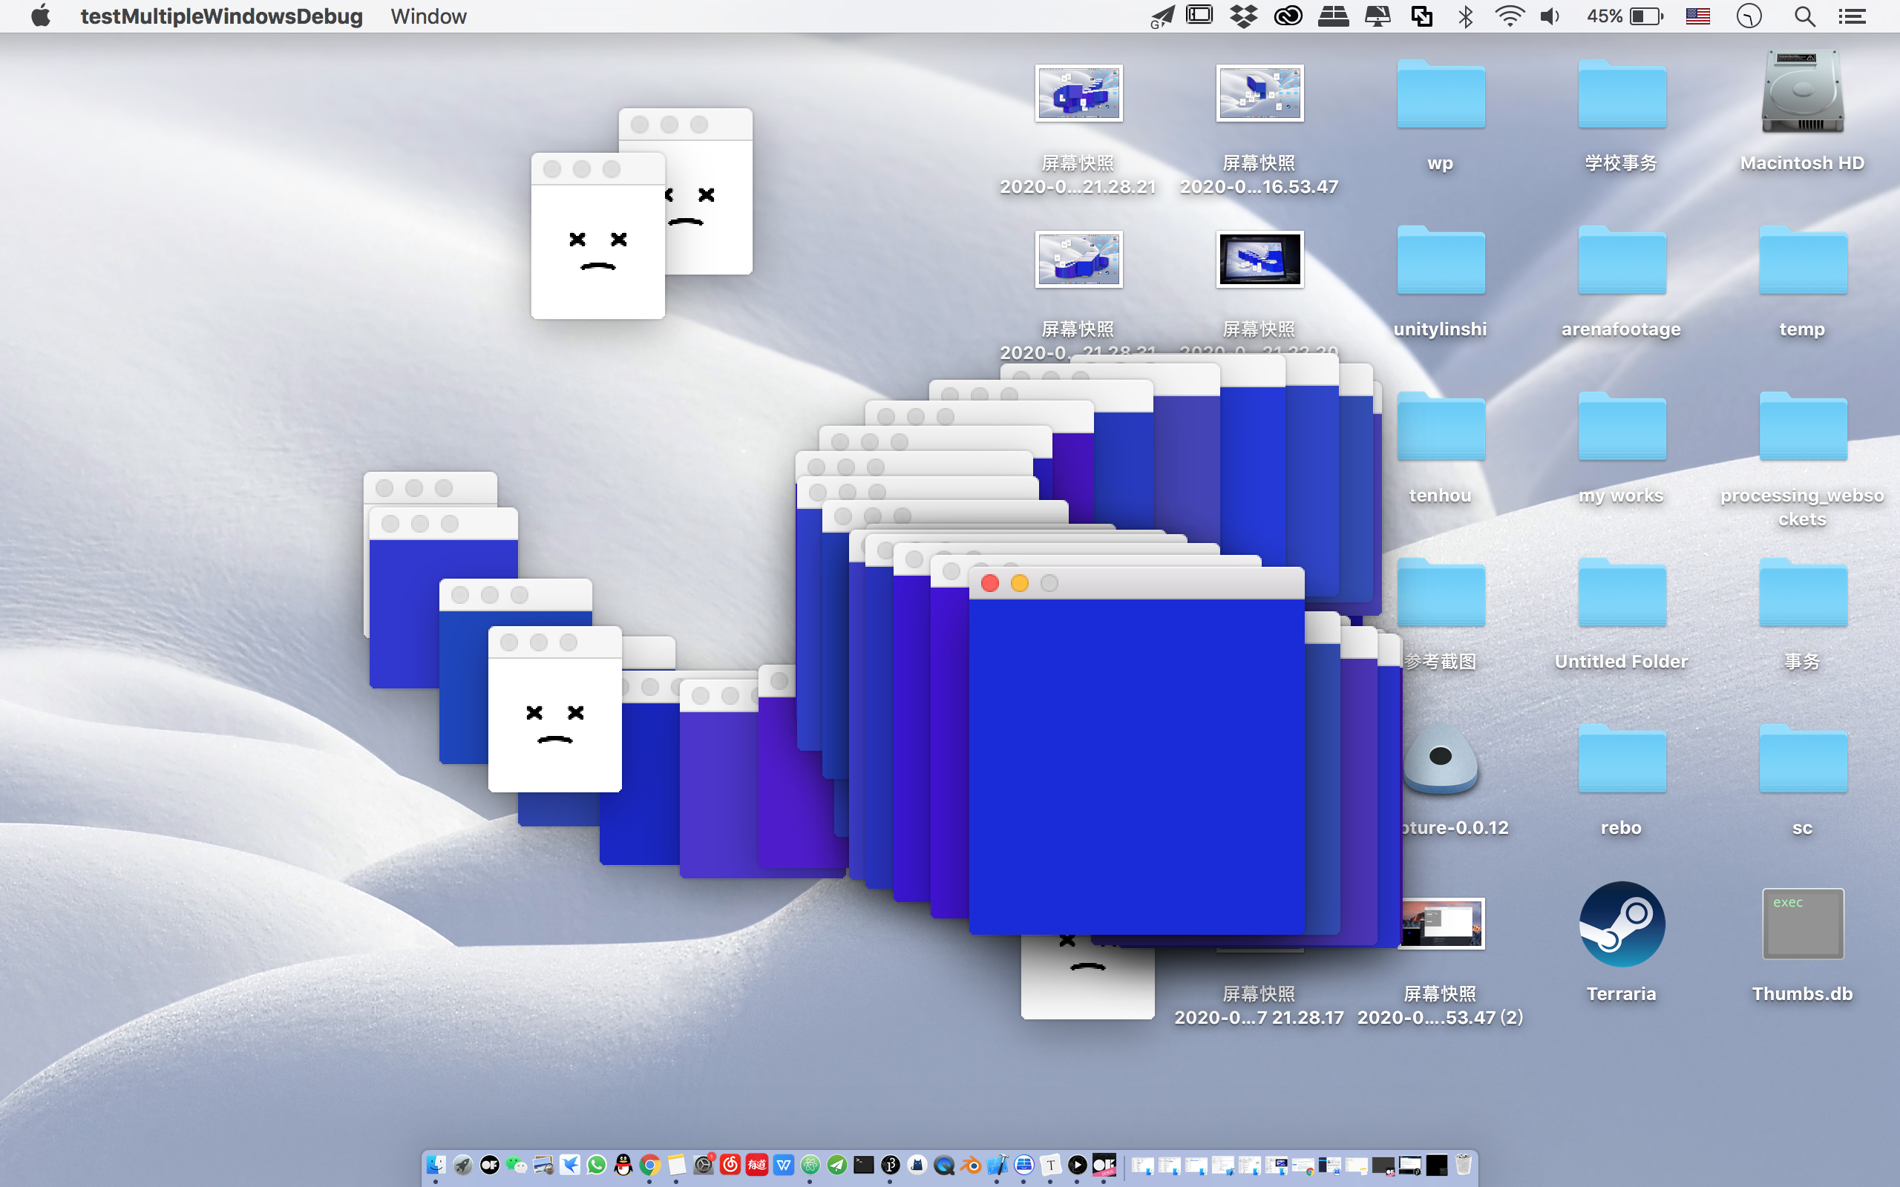Click the OF DEBUG app in the Dock
1900x1187 pixels.
click(x=1104, y=1165)
